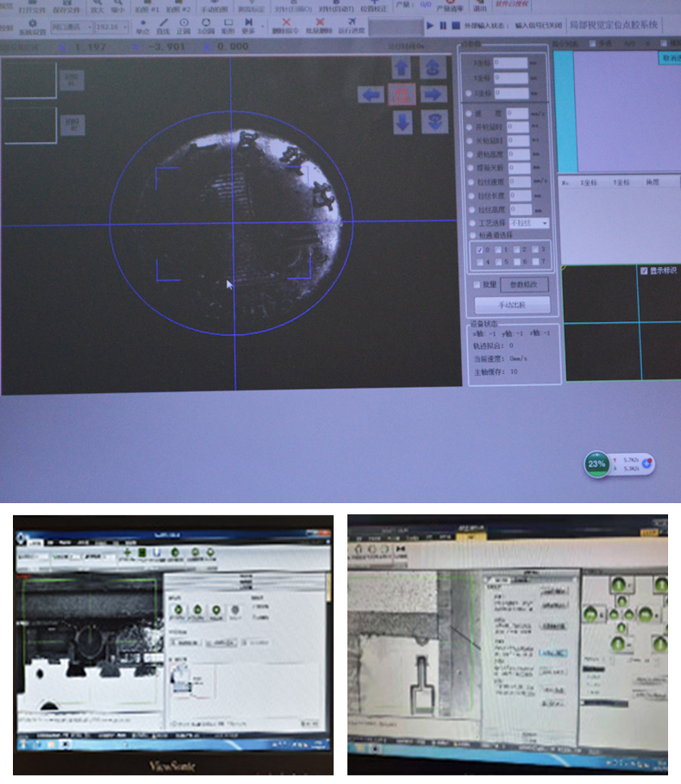This screenshot has width=681, height=784.
Task: Click the right arrow jog button
Action: (433, 95)
